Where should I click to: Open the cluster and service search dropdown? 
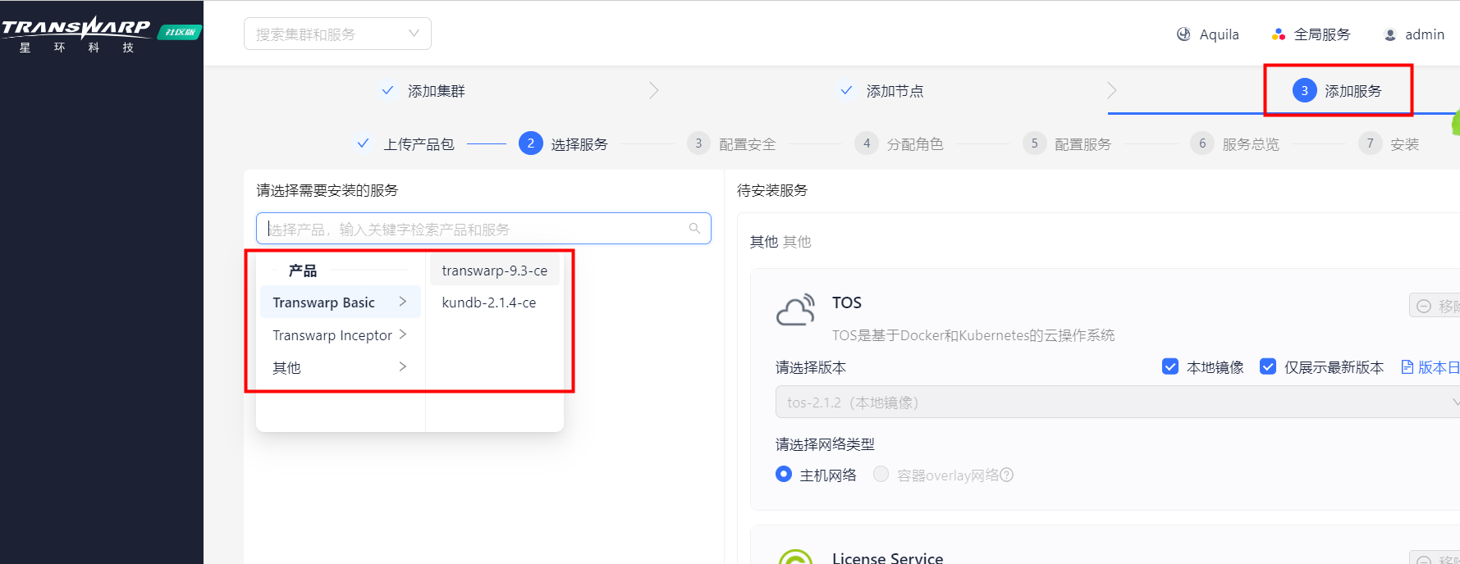click(x=337, y=34)
